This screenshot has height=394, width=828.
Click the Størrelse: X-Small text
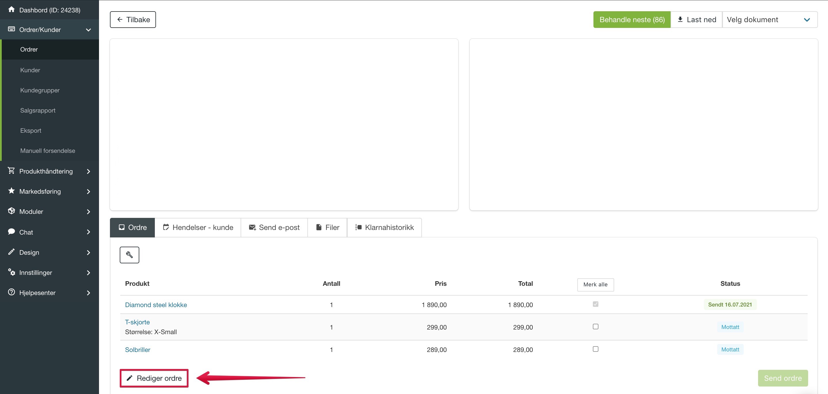[151, 332]
